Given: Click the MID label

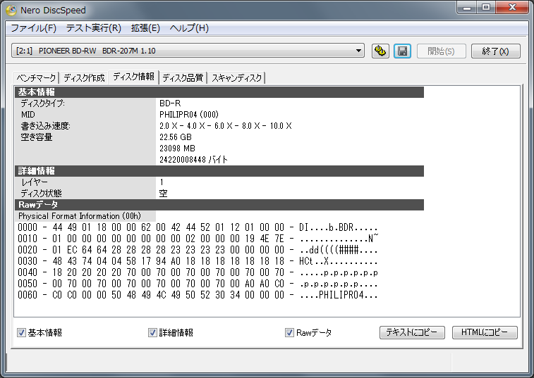Looking at the screenshot, I should tap(28, 115).
